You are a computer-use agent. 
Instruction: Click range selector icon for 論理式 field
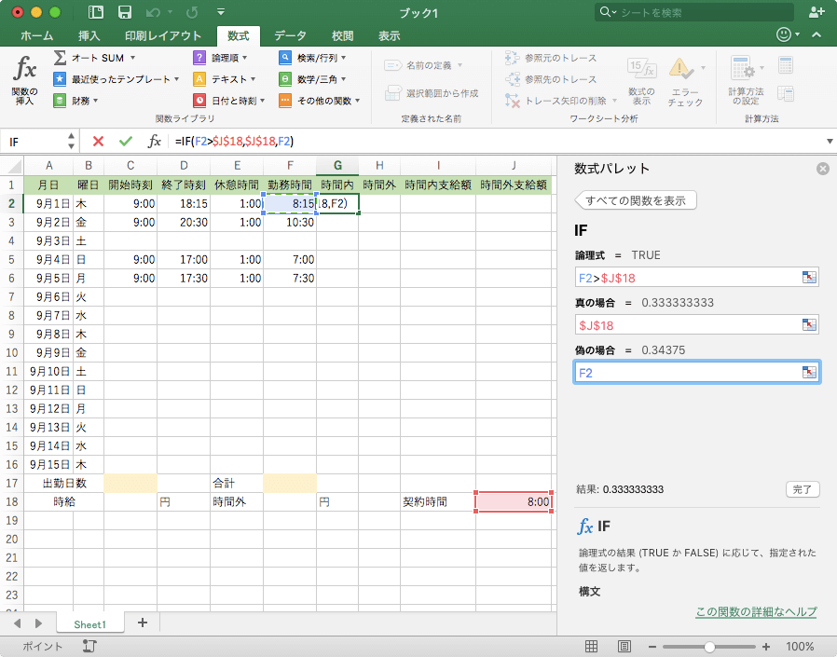809,277
